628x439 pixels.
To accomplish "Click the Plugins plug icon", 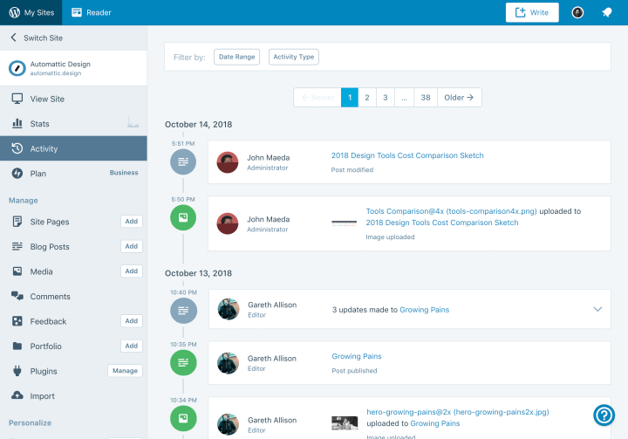I will (17, 371).
